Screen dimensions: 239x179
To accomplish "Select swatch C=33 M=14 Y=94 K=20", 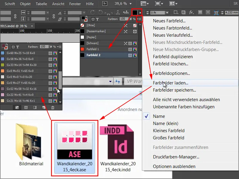I will (29, 65).
